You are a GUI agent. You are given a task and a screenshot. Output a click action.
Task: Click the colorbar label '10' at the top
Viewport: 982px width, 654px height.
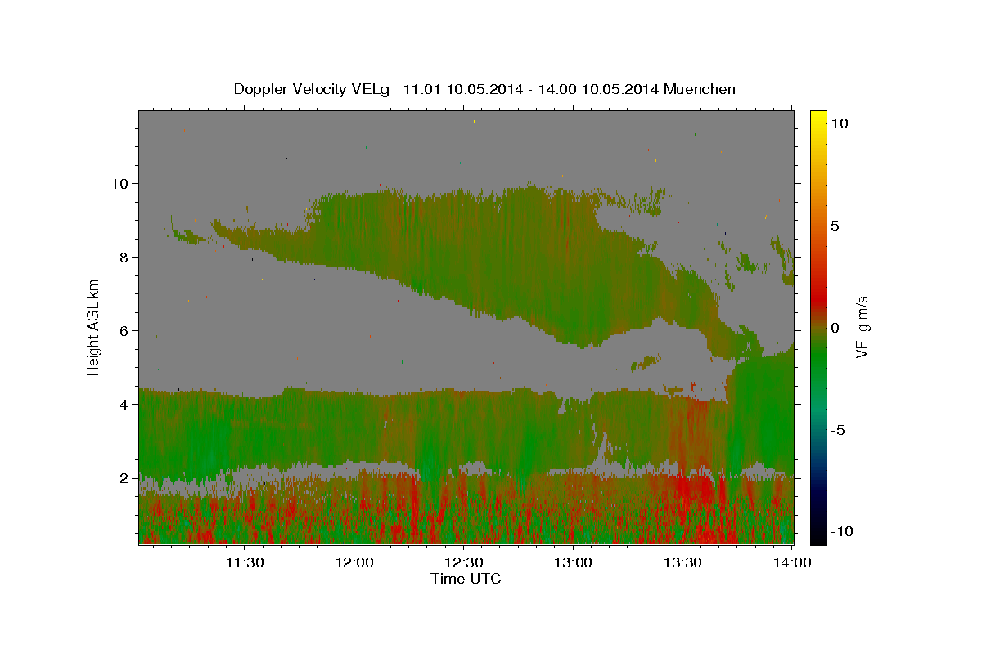839,123
